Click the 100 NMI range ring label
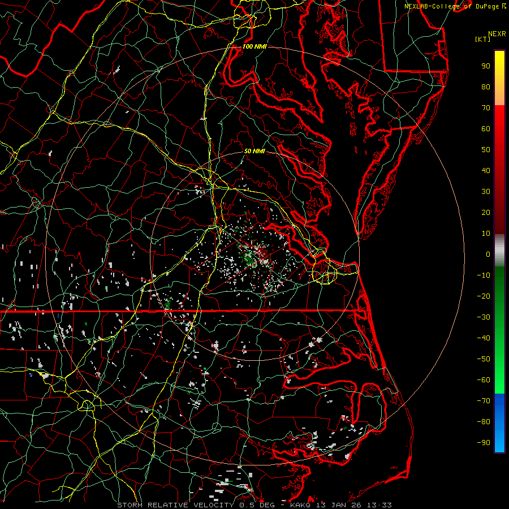The height and width of the screenshot is (509, 509). [255, 46]
